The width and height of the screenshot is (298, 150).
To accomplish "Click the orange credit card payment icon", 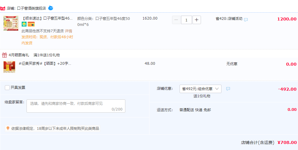I will (31, 24).
